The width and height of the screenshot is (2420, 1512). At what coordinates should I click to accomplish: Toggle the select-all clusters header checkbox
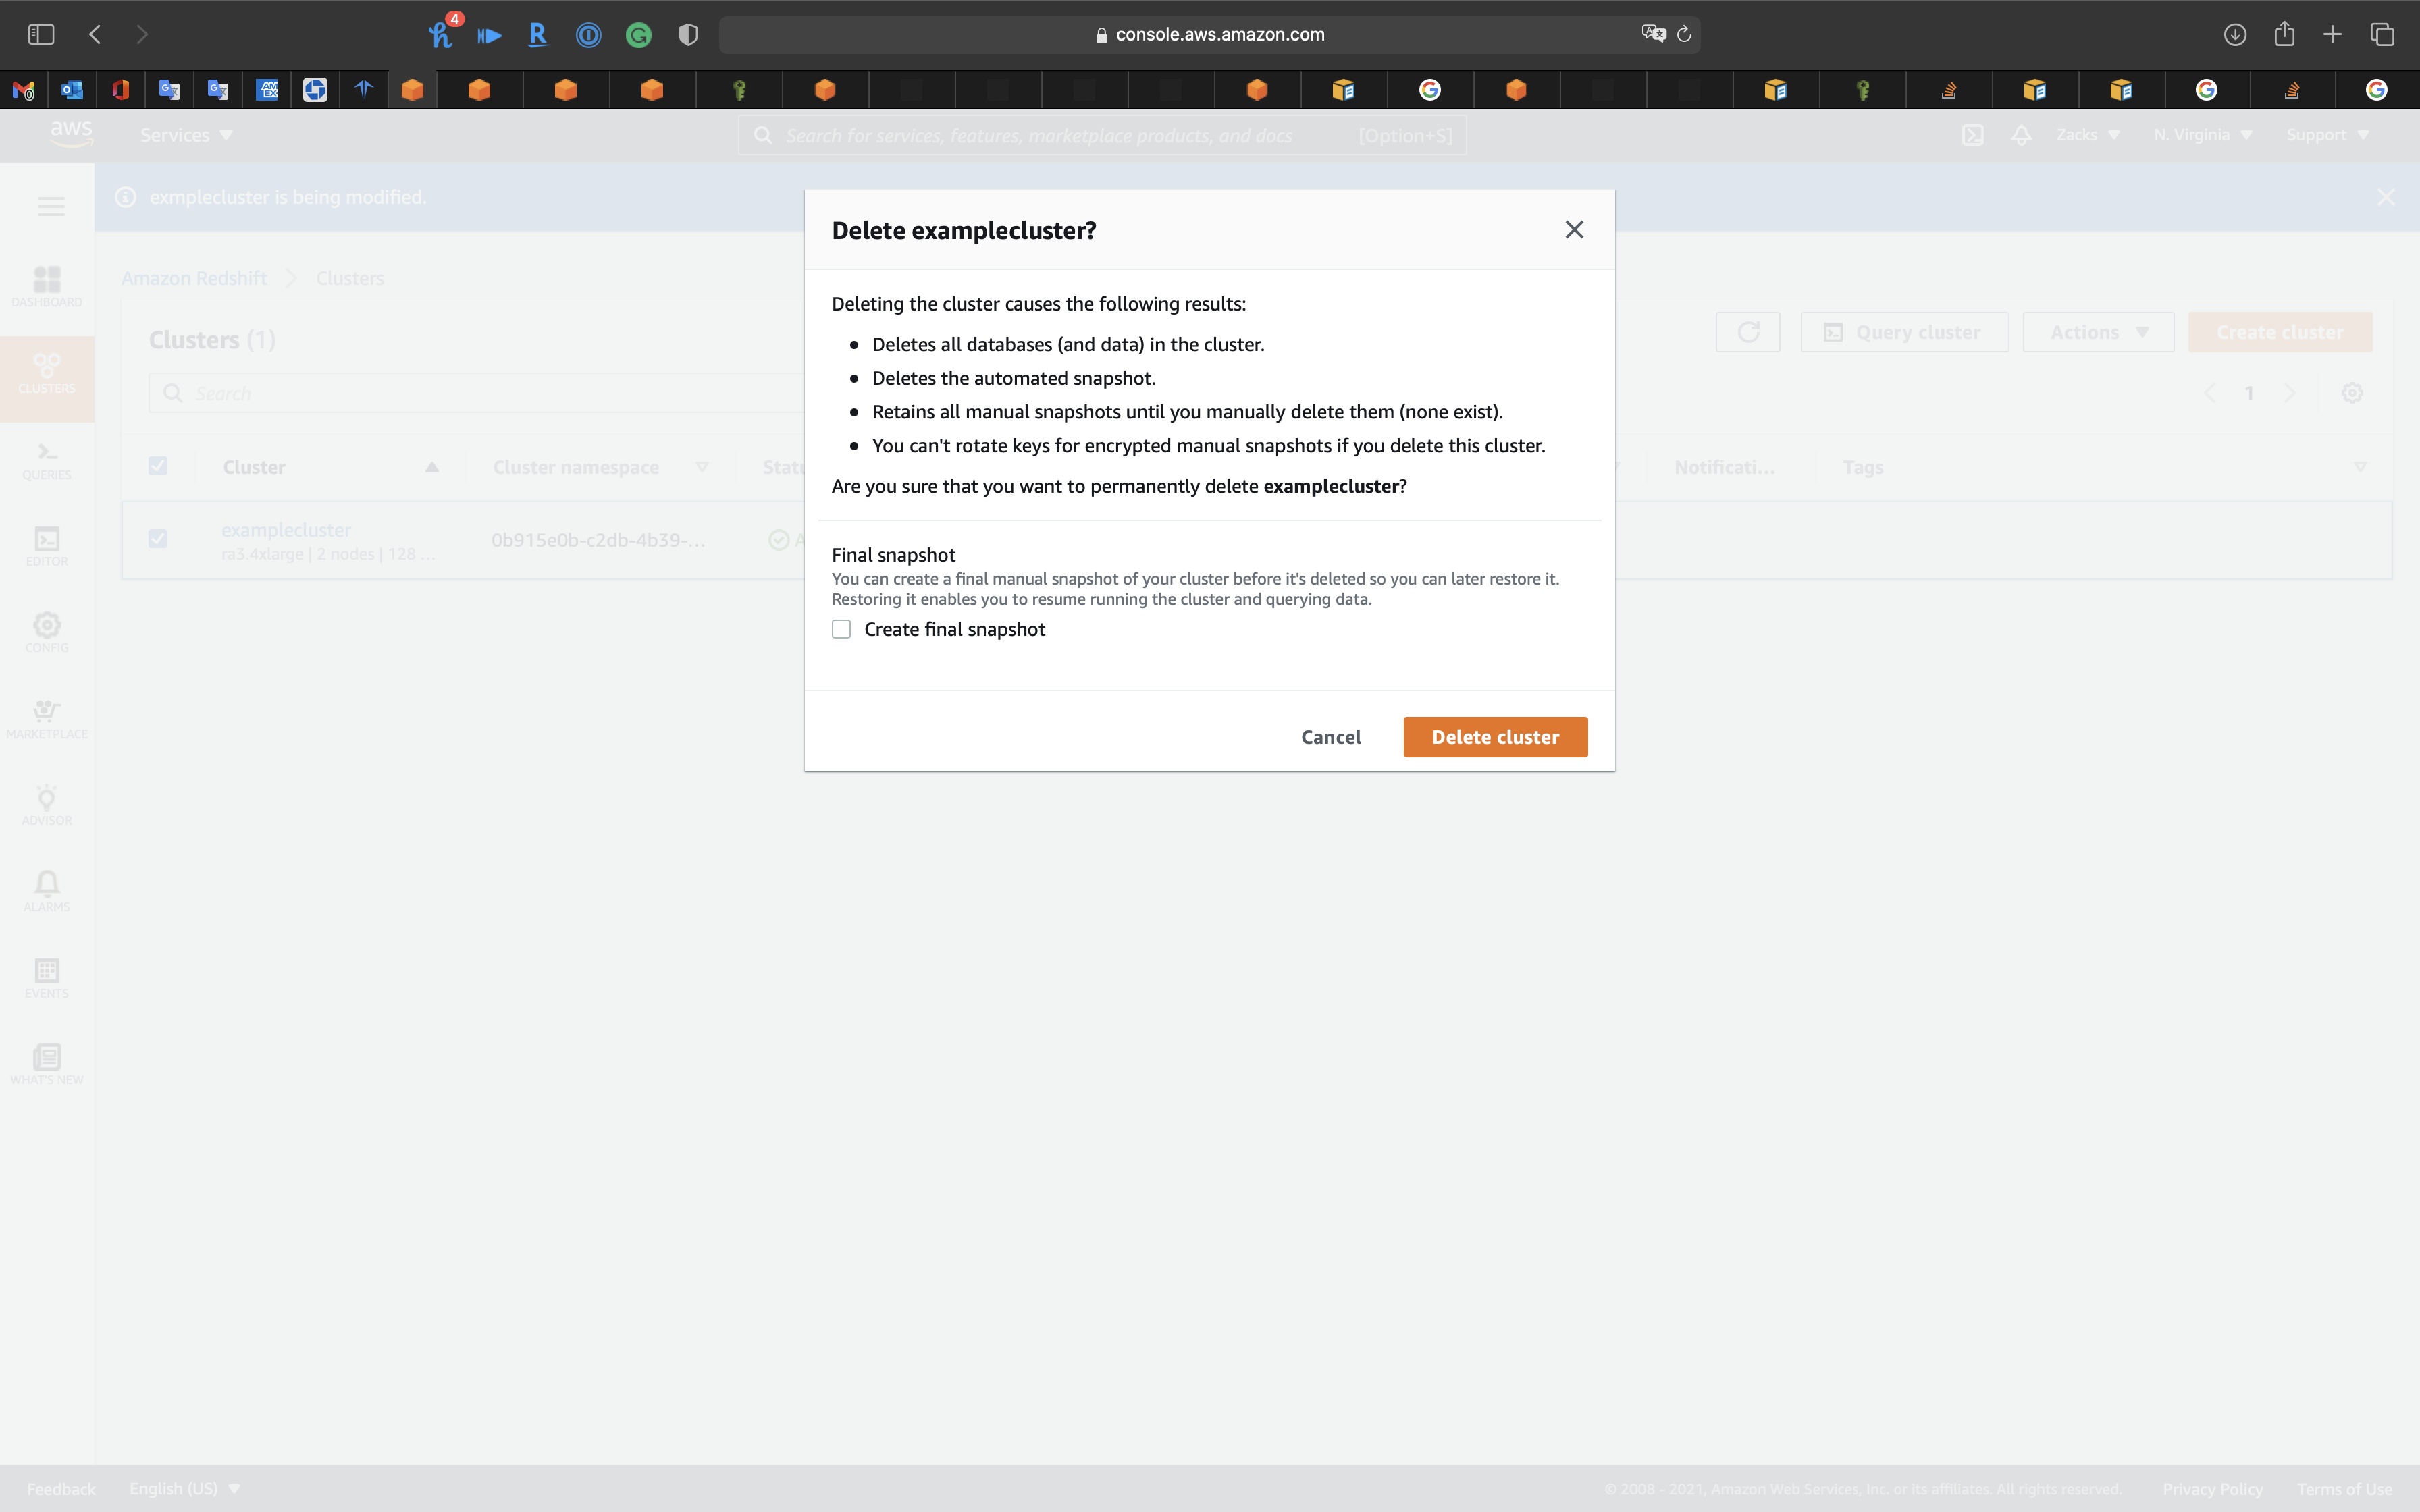(x=158, y=466)
